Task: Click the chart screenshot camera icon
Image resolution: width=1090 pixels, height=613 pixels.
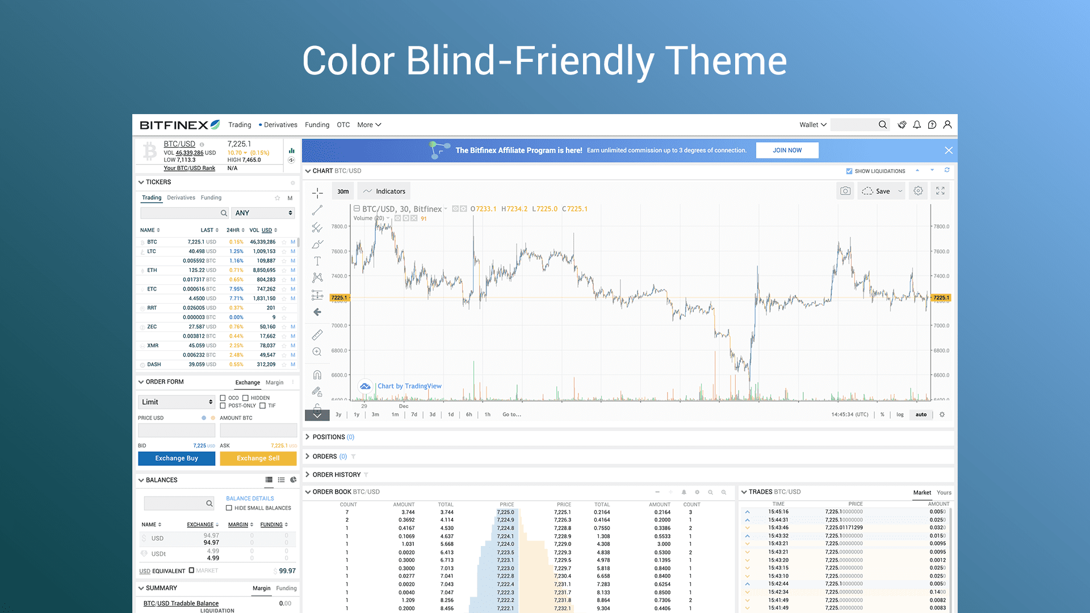Action: [845, 191]
